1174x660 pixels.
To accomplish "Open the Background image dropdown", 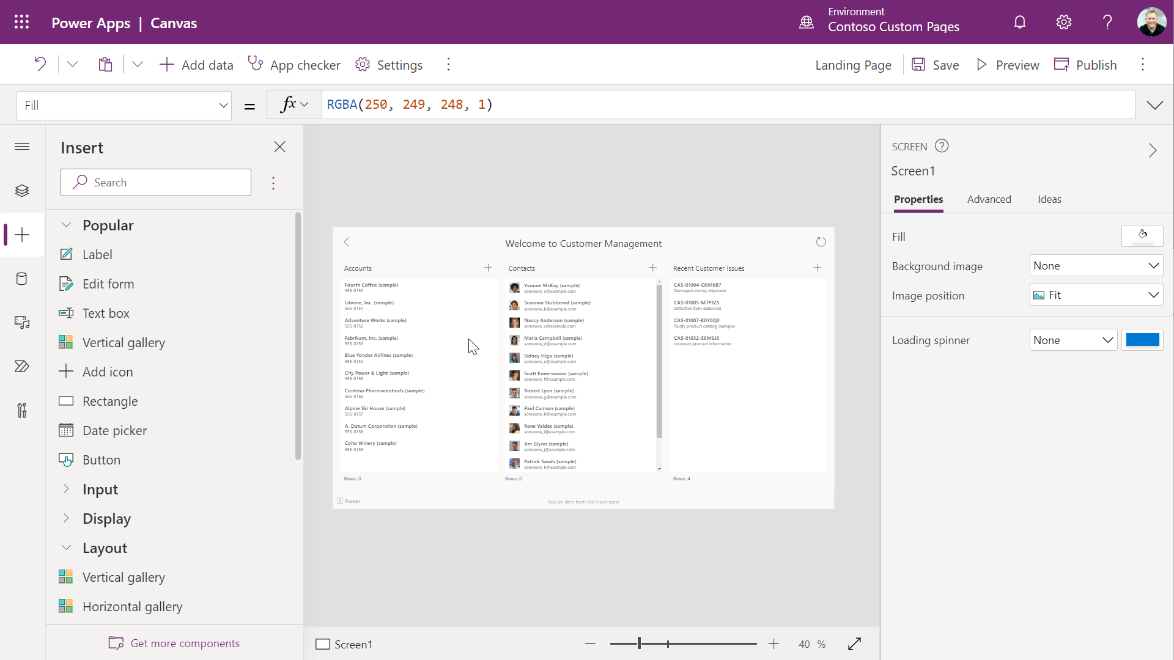I will (x=1095, y=265).
